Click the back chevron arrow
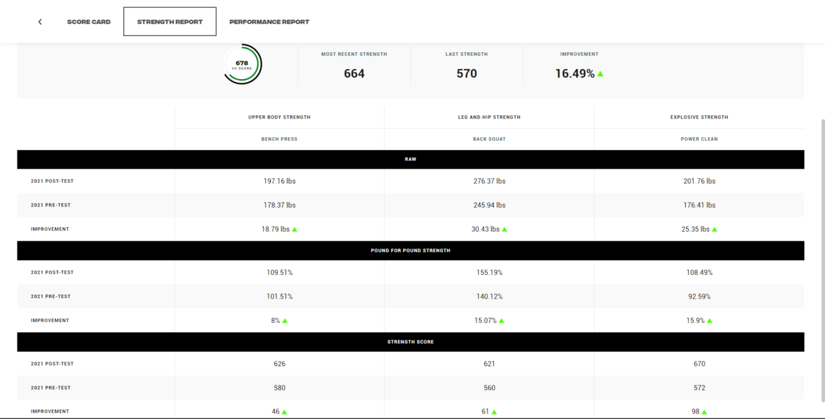The image size is (825, 419). [40, 22]
